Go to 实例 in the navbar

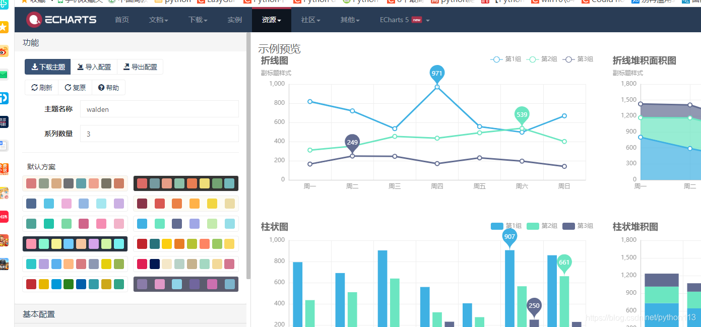click(x=235, y=20)
